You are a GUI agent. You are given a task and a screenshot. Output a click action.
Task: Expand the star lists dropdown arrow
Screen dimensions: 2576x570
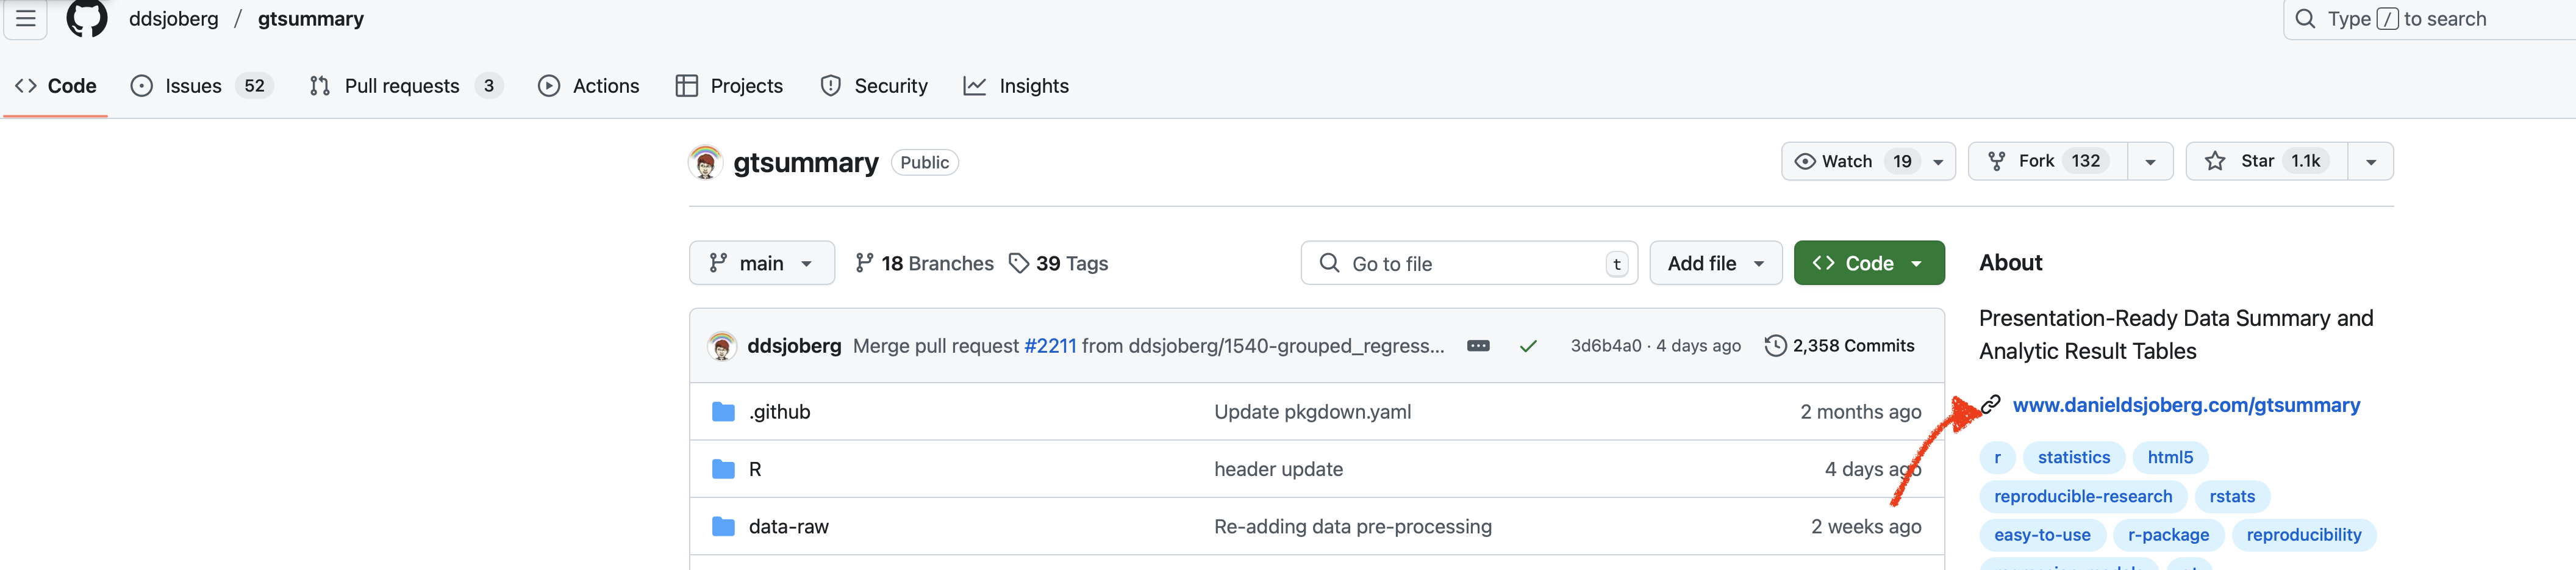click(2370, 161)
